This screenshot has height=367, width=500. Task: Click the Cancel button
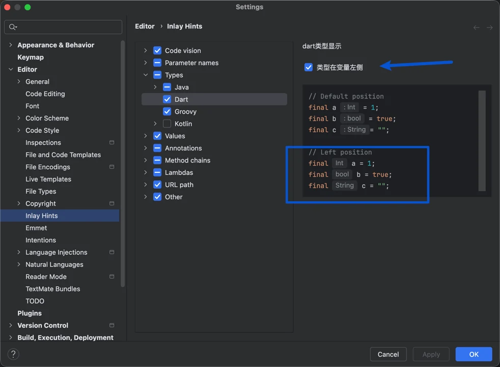pos(388,354)
